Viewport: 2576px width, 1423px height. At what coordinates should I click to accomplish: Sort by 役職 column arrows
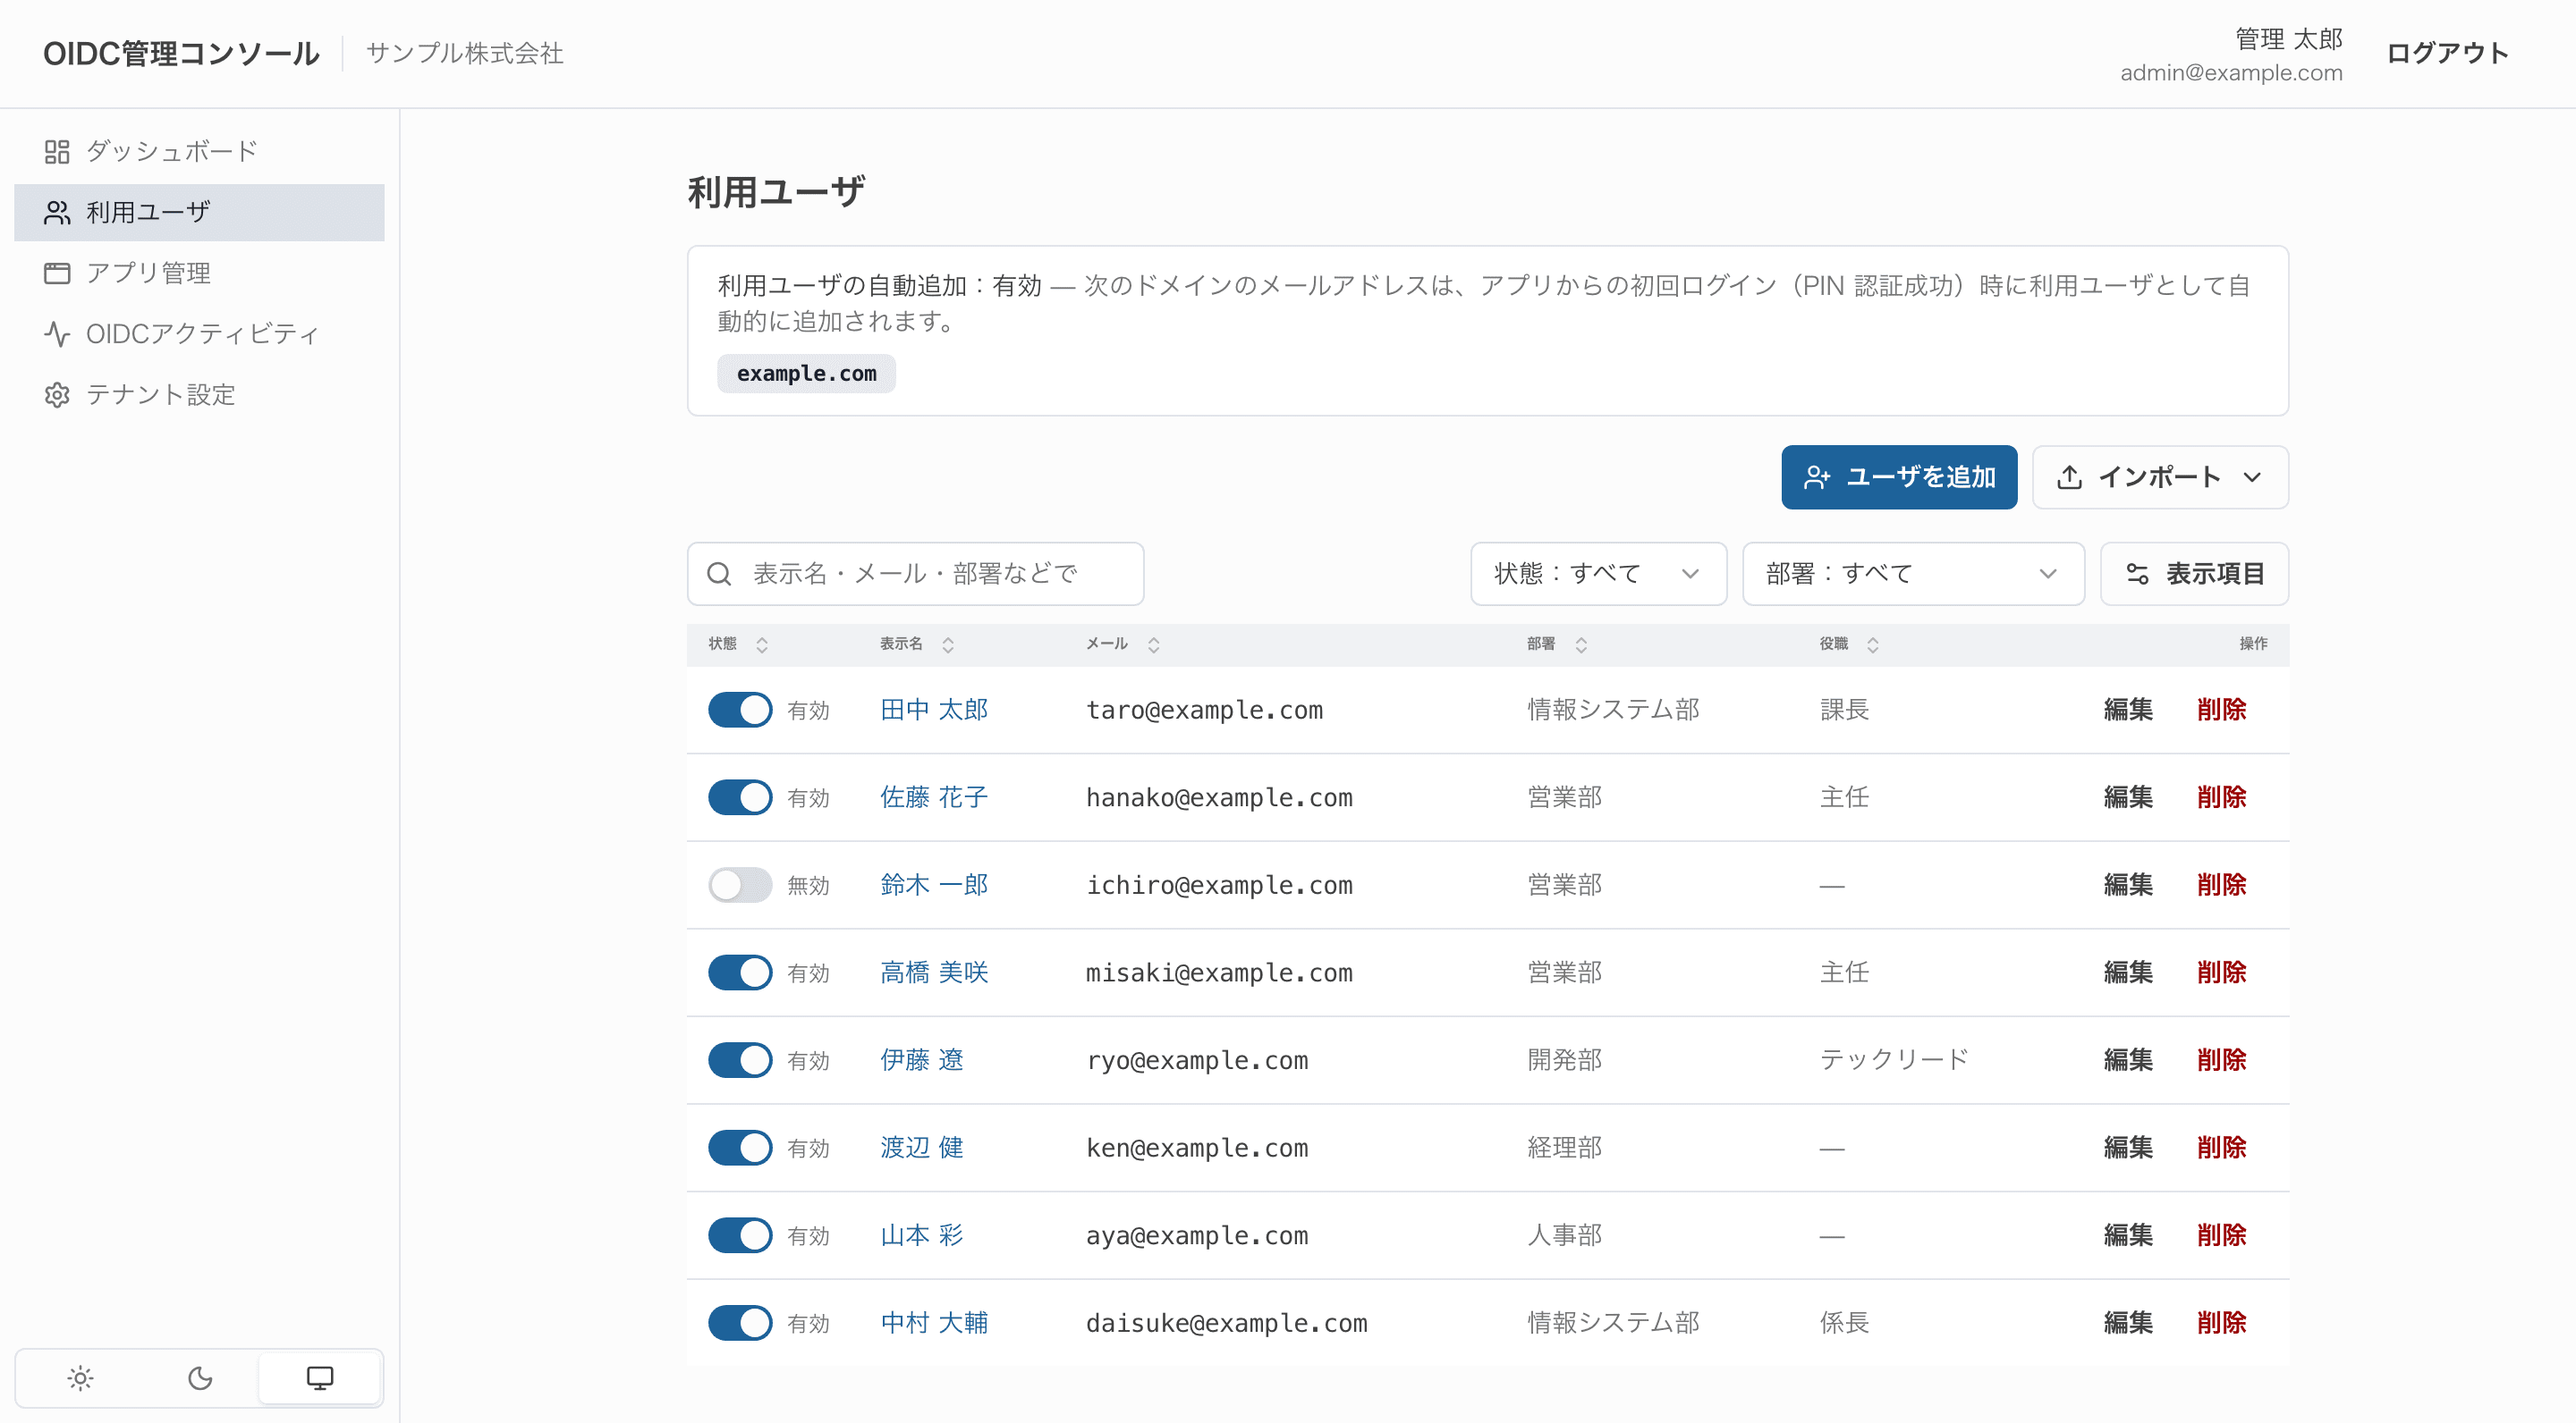pyautogui.click(x=1873, y=644)
